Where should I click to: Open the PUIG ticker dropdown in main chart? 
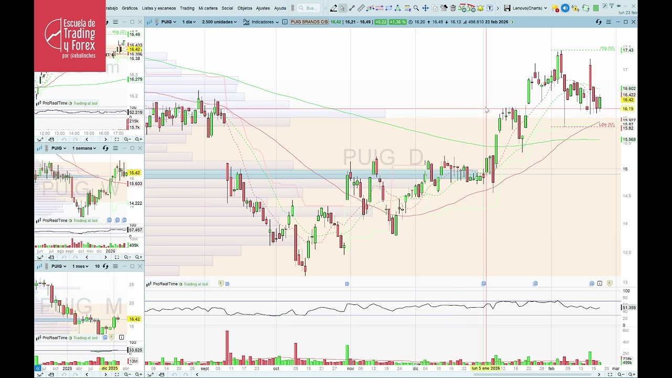(x=169, y=22)
